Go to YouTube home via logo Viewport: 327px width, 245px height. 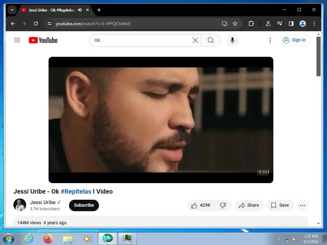[x=43, y=40]
